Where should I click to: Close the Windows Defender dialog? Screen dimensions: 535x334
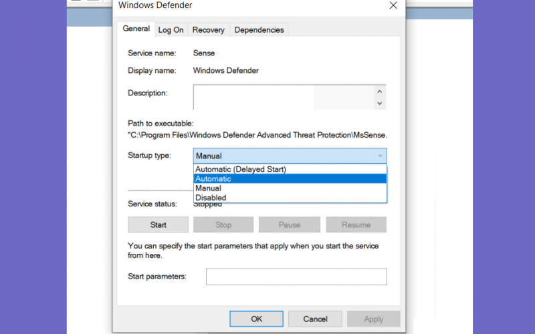pos(393,5)
